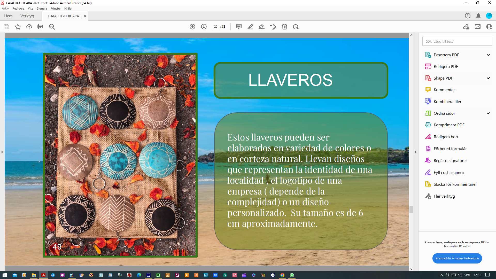This screenshot has height=279, width=496.
Task: Star the file with the bookmark icon
Action: pyautogui.click(x=18, y=27)
